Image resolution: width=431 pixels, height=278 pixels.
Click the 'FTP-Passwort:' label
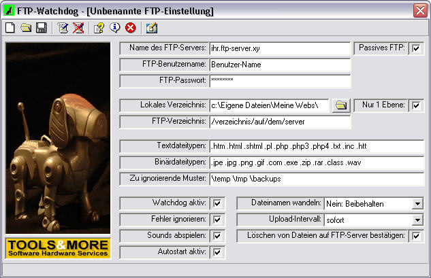182,80
